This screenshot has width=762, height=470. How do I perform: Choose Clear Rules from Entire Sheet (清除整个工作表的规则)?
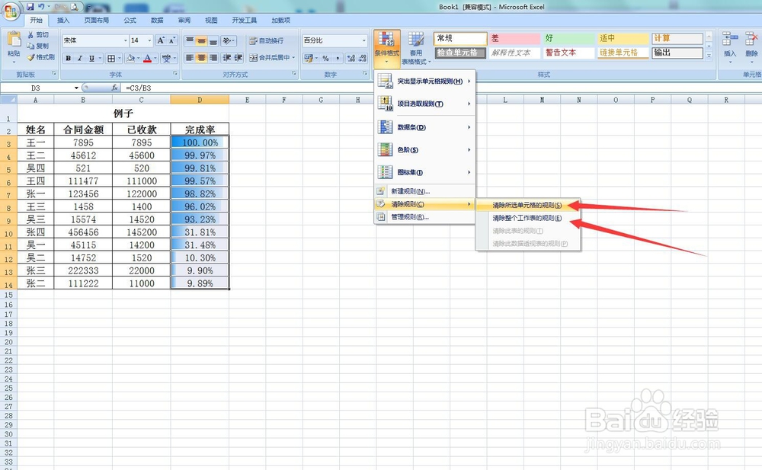tap(528, 218)
